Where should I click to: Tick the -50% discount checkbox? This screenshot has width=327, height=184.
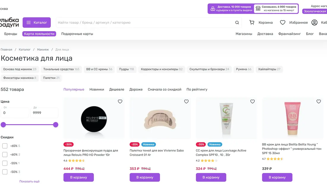pyautogui.click(x=5, y=172)
